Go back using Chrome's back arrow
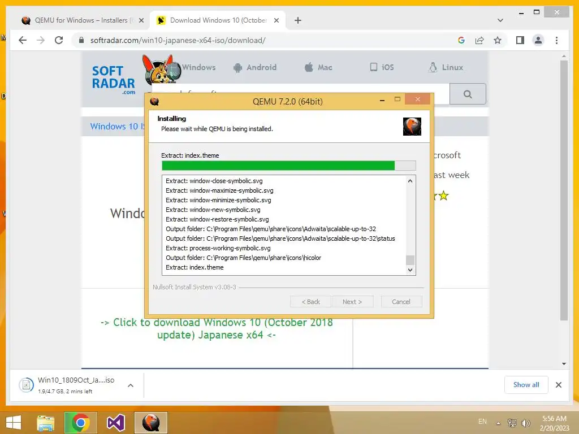Image resolution: width=579 pixels, height=434 pixels. 23,40
